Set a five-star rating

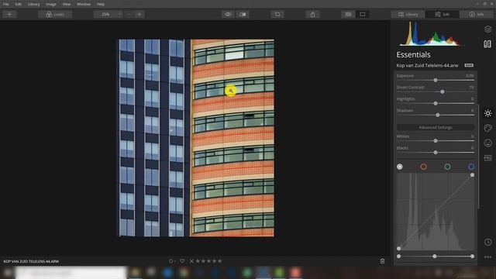click(220, 261)
